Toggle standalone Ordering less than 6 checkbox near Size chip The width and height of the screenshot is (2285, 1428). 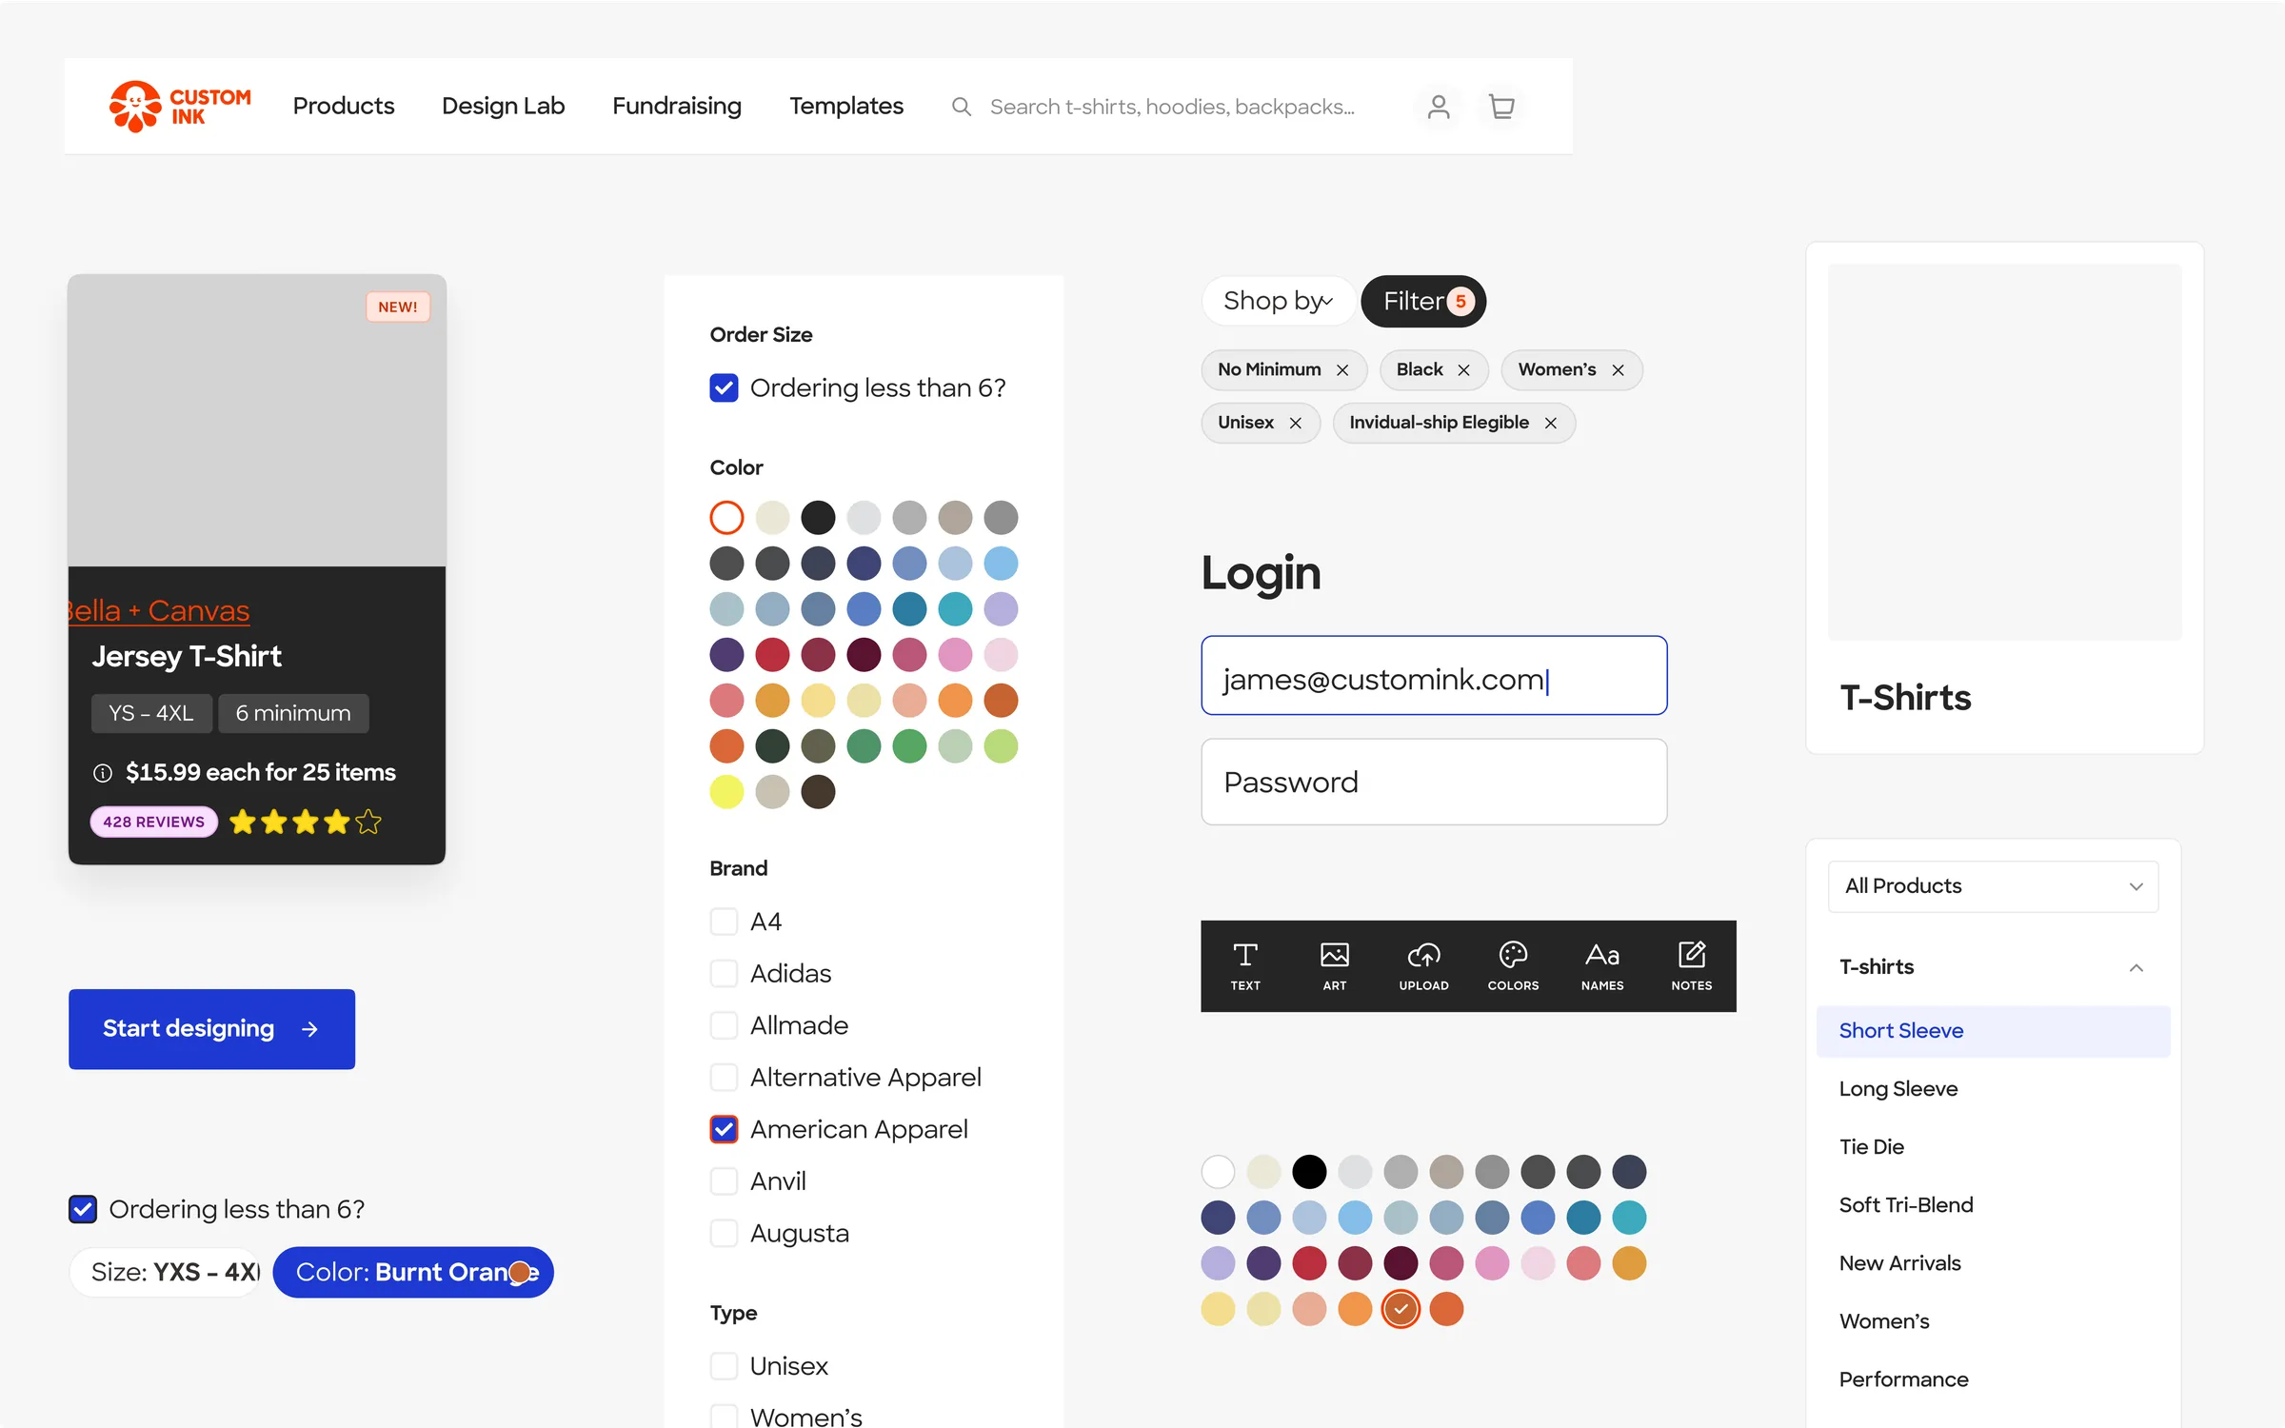pos(83,1209)
